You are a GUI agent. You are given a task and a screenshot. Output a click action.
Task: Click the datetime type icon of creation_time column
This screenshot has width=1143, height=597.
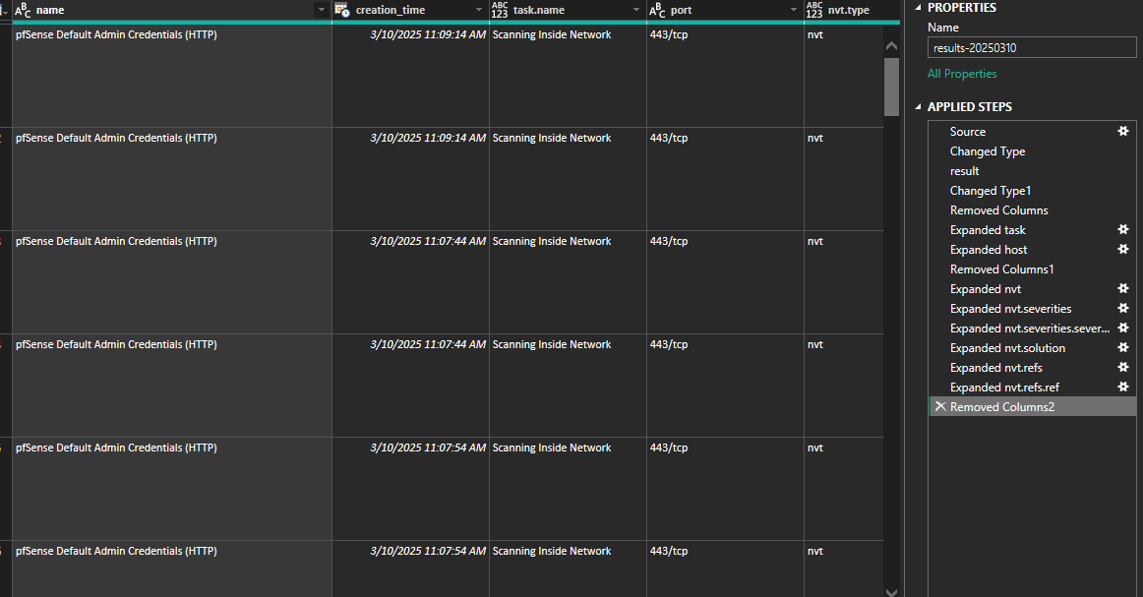click(x=342, y=10)
